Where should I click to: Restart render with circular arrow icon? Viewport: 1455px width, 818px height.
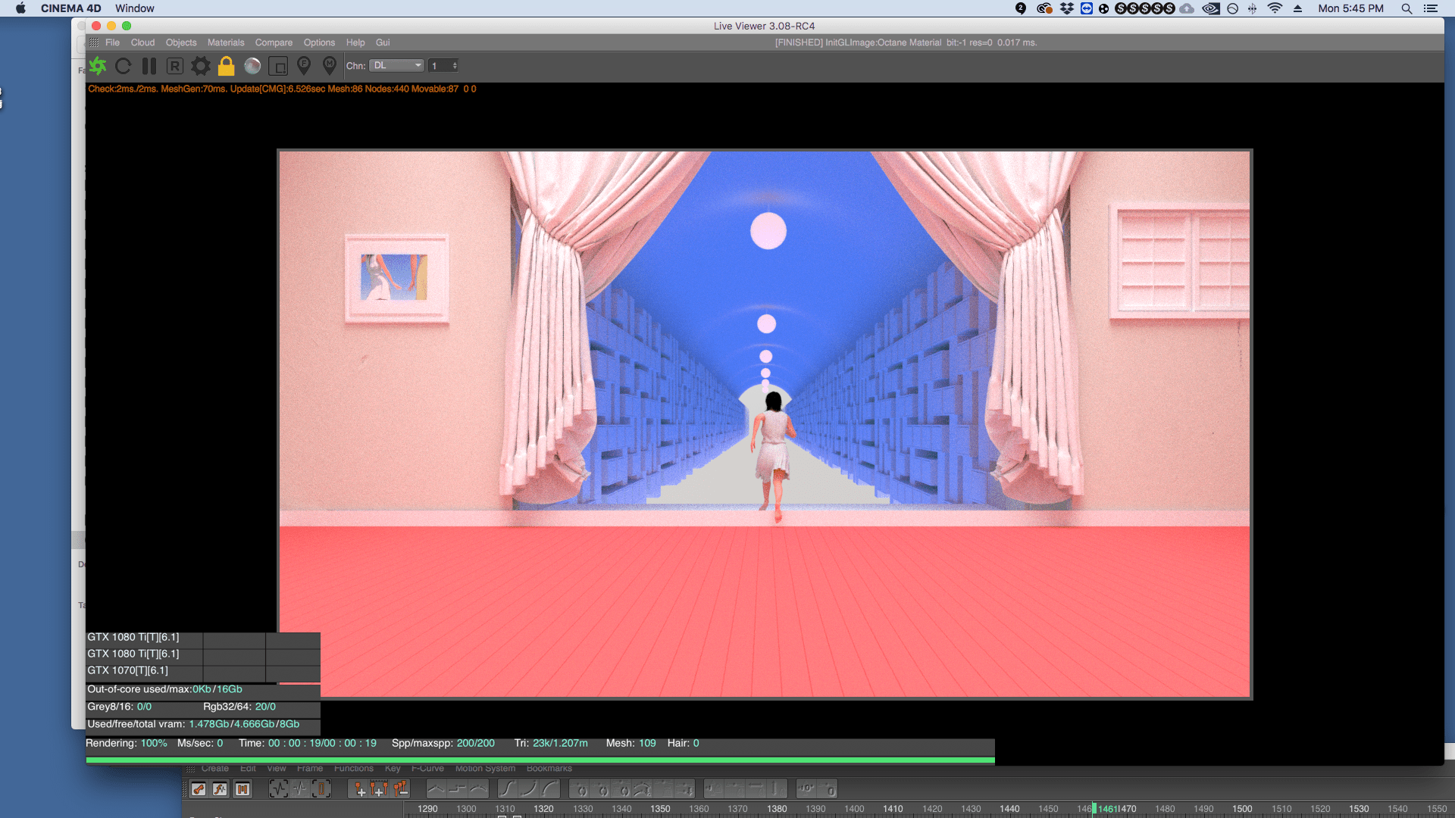123,66
